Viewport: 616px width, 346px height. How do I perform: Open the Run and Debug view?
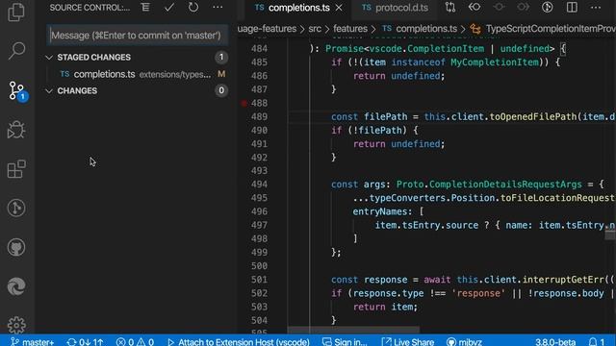(16, 130)
